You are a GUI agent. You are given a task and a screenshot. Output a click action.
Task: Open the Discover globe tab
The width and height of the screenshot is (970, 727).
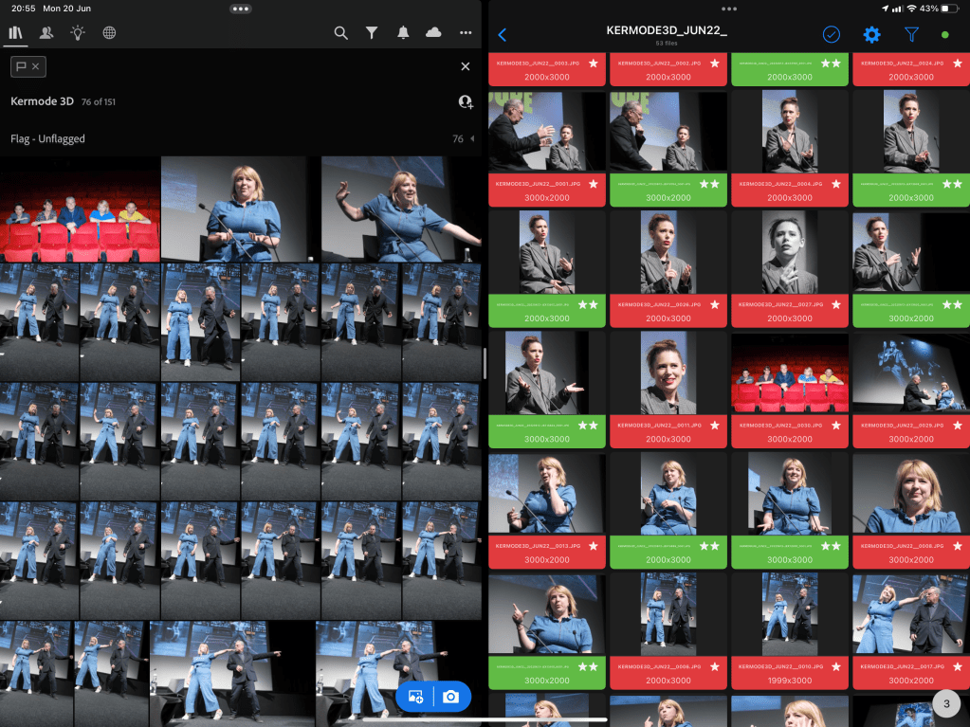pos(109,33)
